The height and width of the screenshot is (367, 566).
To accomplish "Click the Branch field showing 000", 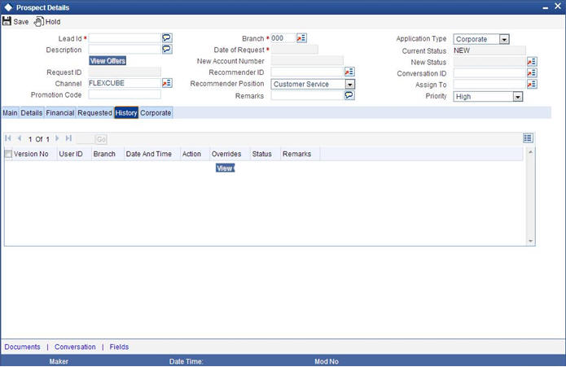I will (x=283, y=38).
